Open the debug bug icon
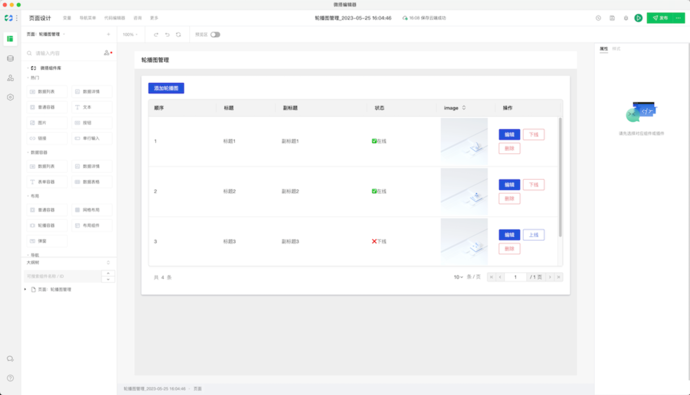Screen dimensions: 690x395 tap(626, 18)
